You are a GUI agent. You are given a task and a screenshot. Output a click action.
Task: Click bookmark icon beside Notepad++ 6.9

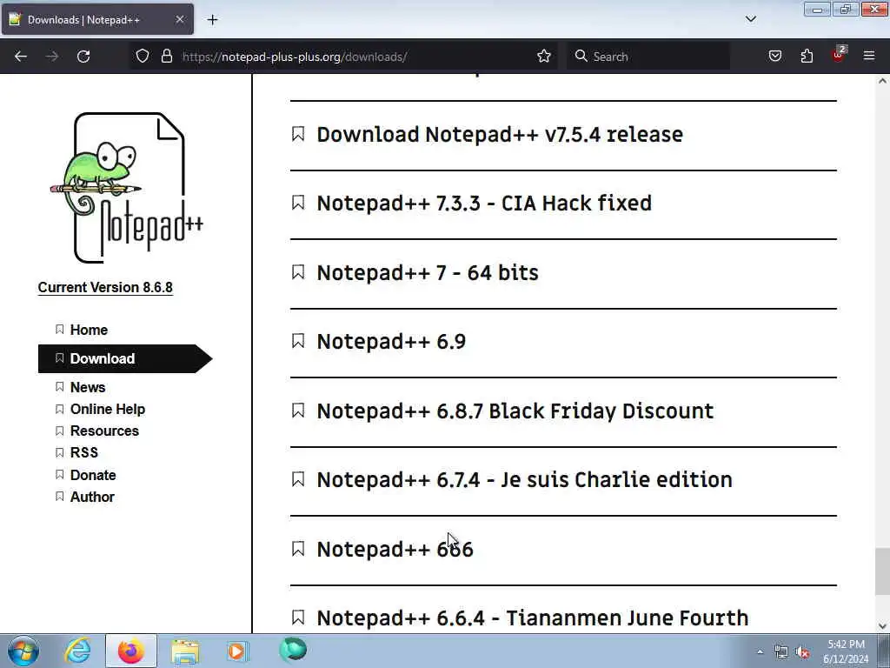click(x=298, y=341)
